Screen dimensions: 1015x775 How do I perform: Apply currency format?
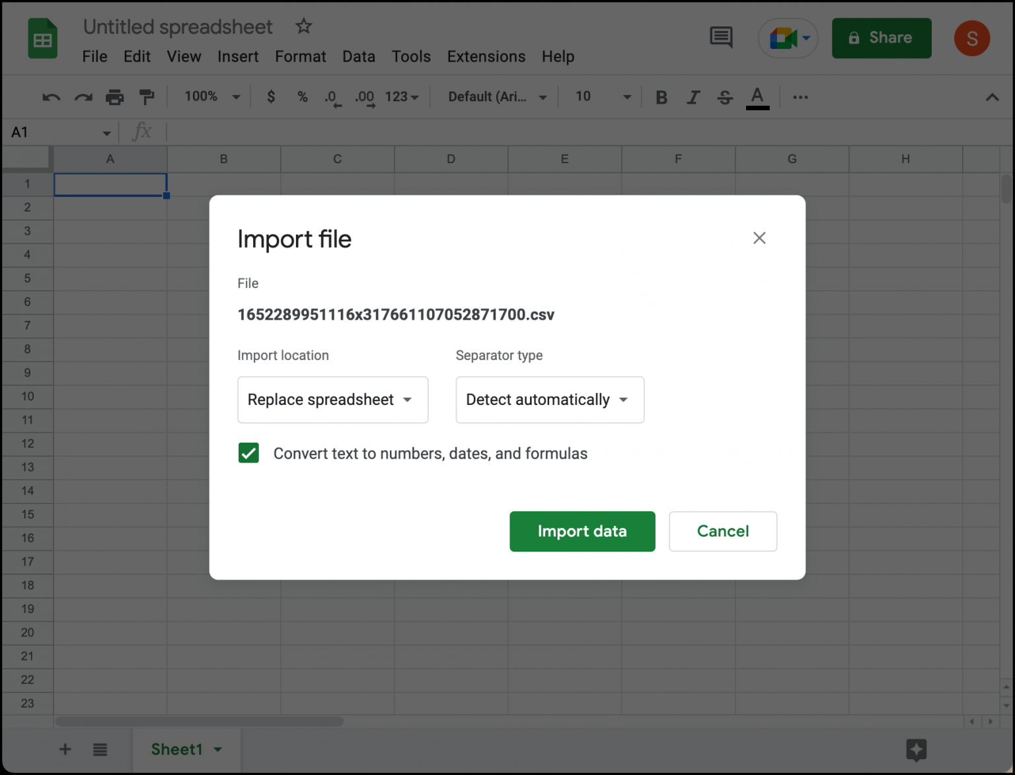(270, 96)
